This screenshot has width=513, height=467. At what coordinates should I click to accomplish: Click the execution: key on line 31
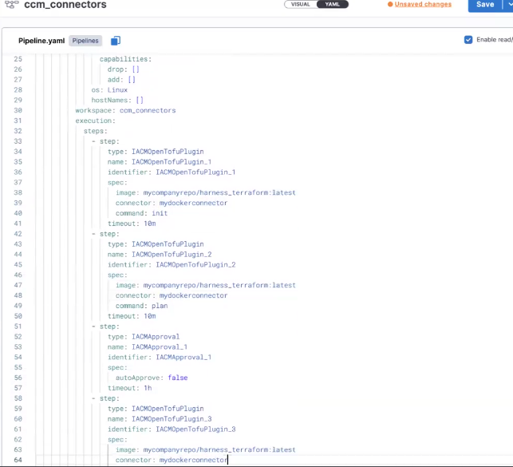[x=95, y=121]
